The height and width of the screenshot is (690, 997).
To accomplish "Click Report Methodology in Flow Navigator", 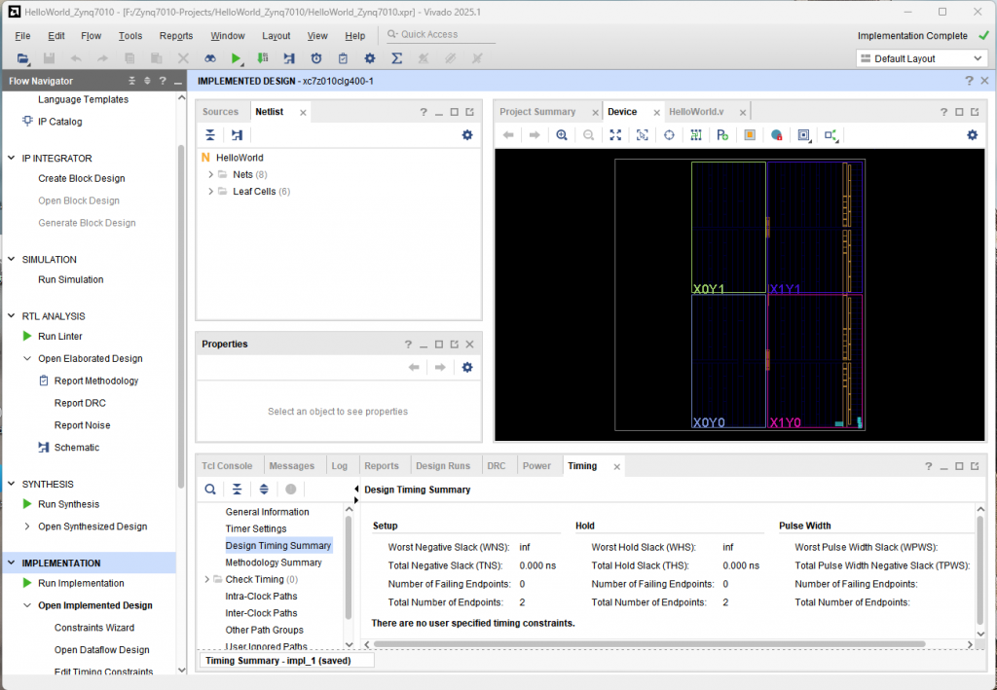I will [x=96, y=381].
